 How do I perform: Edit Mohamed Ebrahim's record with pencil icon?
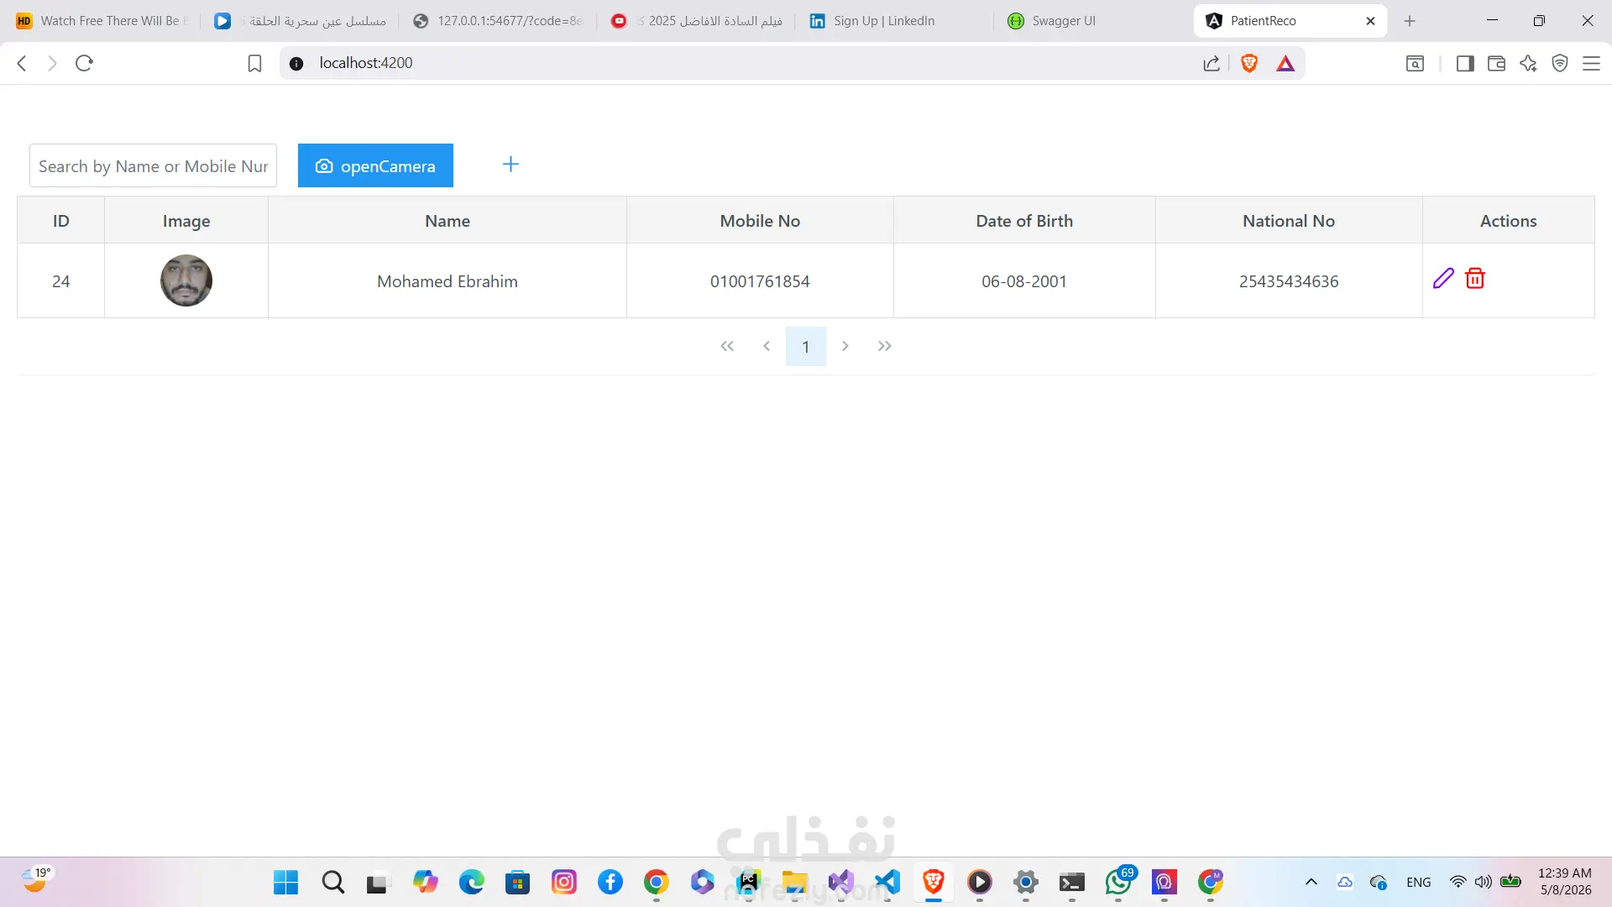[1443, 279]
